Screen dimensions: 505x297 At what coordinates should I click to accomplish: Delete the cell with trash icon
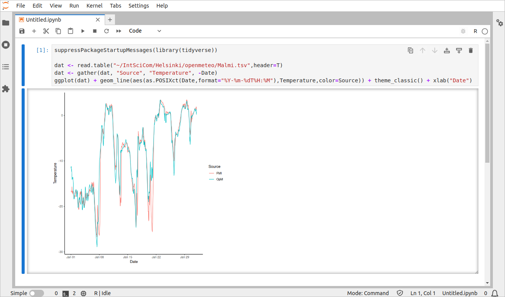coord(471,50)
